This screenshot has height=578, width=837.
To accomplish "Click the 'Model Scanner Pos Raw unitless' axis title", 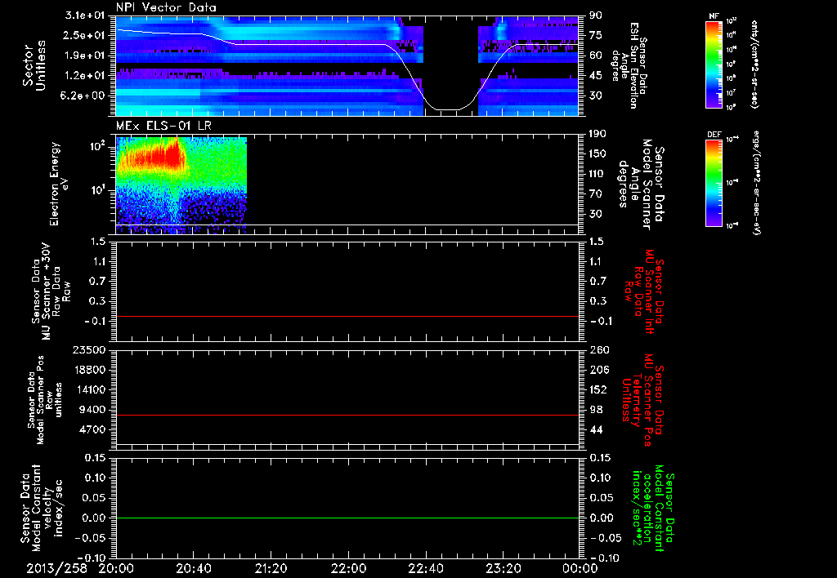I will pyautogui.click(x=45, y=400).
